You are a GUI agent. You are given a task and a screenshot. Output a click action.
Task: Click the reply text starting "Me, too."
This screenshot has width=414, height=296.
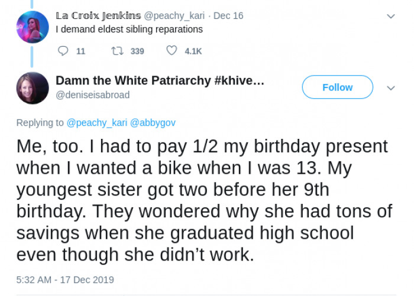(201, 201)
